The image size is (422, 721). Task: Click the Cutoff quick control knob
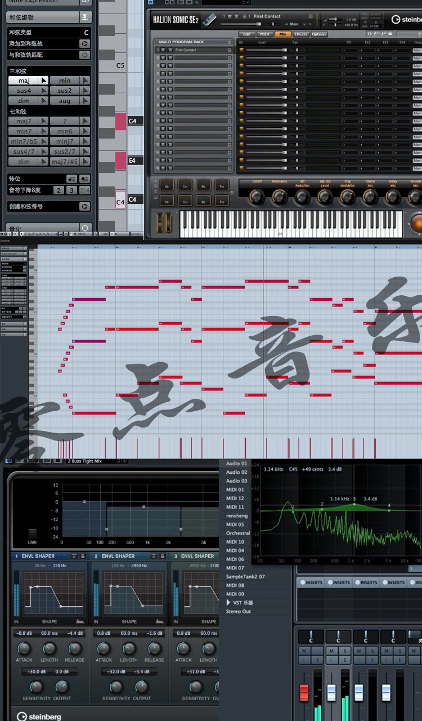click(x=257, y=197)
